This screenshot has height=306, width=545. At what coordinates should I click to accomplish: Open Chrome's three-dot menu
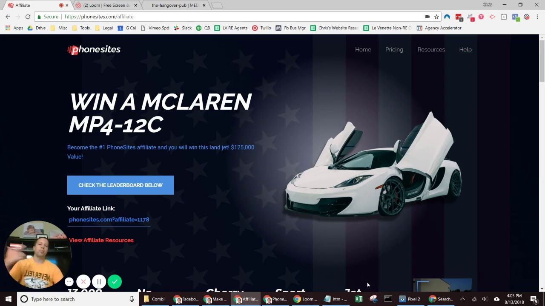(537, 17)
